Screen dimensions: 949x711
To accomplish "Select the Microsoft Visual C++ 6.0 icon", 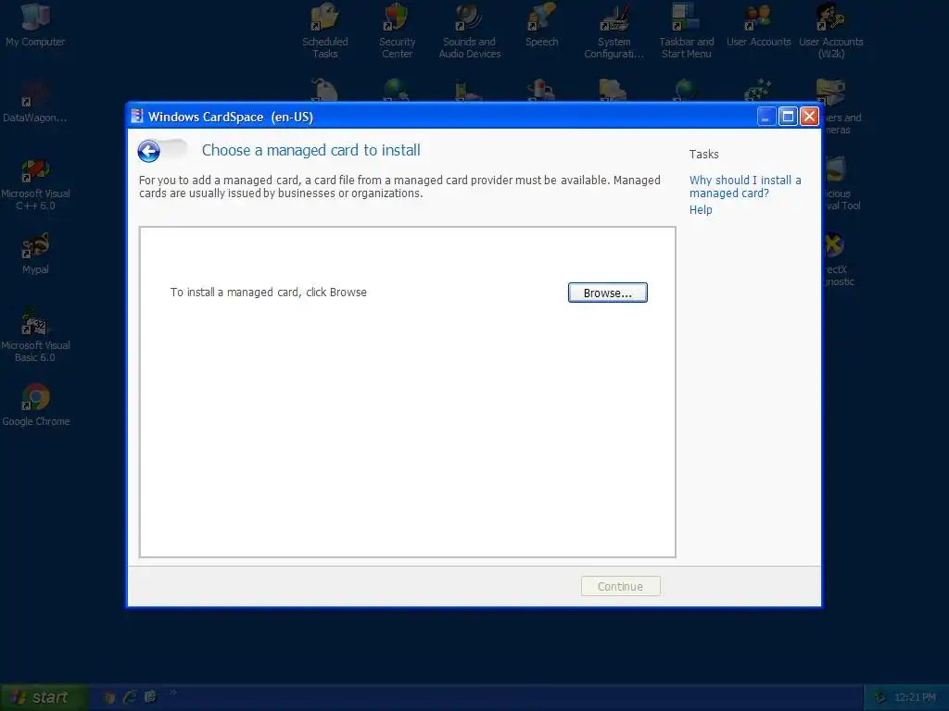I will coord(35,184).
